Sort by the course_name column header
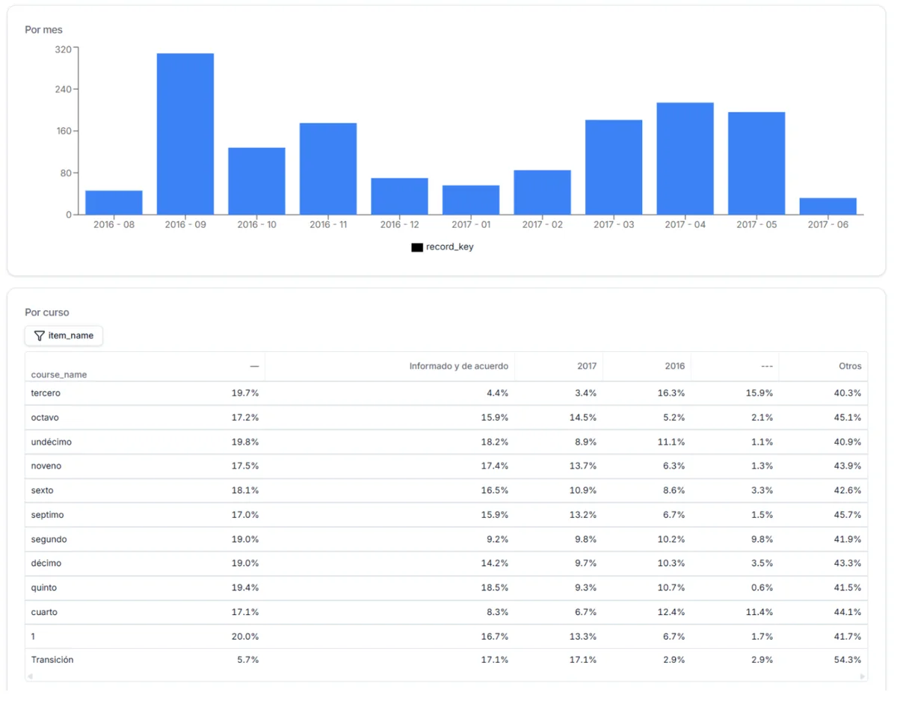 (59, 374)
